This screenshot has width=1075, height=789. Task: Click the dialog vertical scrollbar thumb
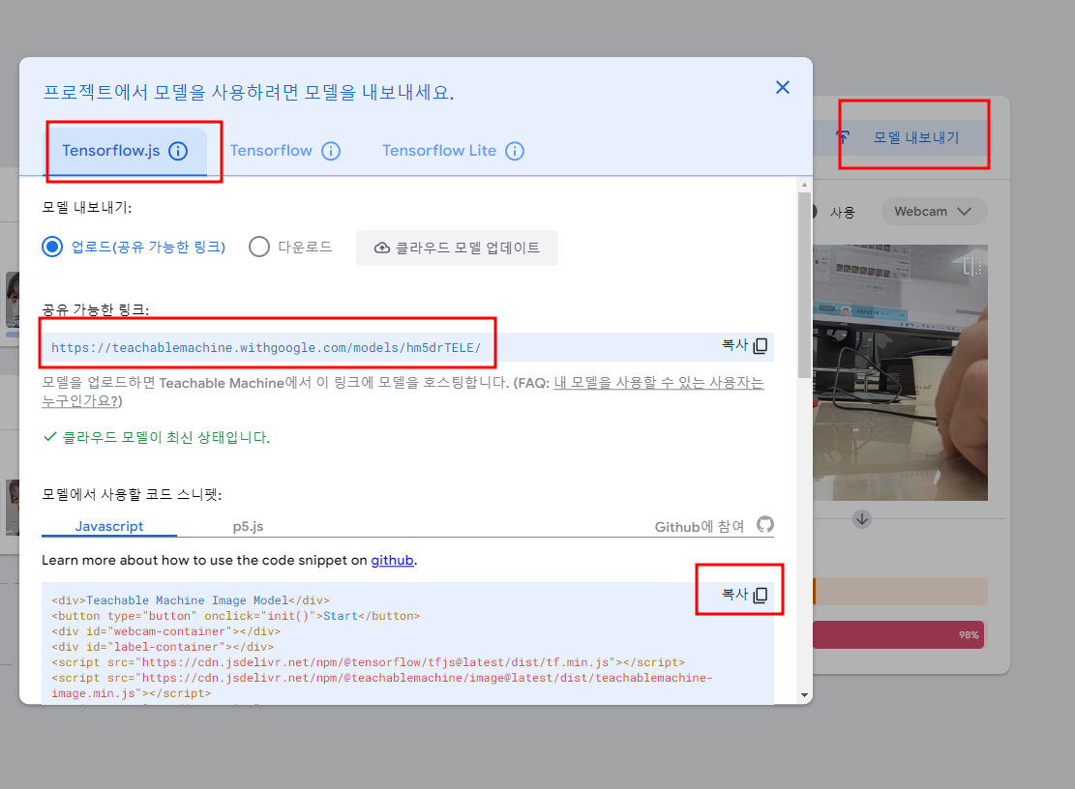coord(804,285)
